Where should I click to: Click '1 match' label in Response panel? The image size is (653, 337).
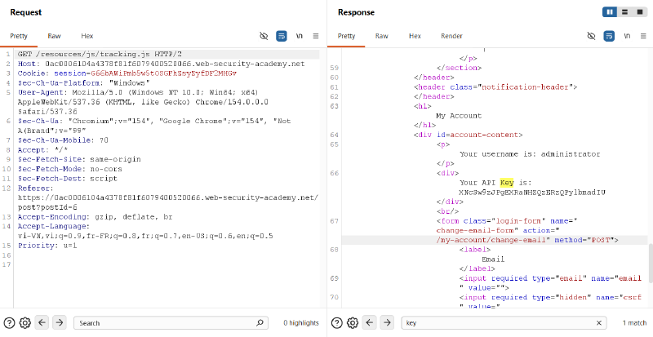(635, 323)
